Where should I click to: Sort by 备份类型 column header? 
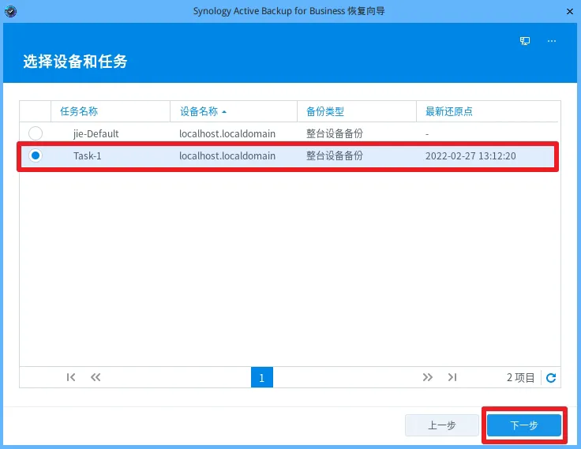coord(357,111)
